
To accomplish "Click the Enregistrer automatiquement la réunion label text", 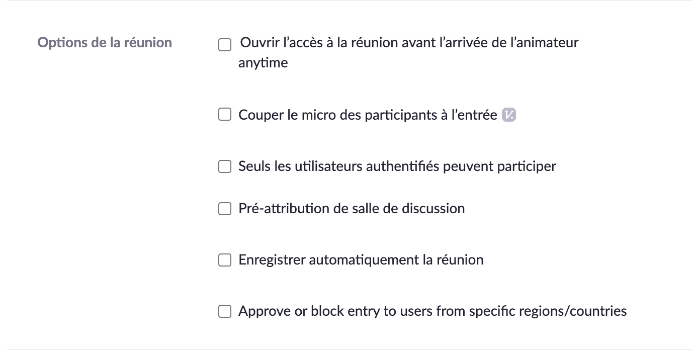I will 361,260.
